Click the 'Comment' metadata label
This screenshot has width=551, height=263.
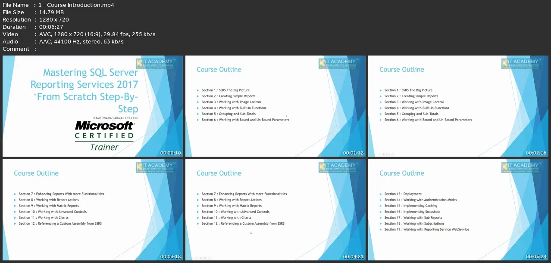(x=16, y=49)
